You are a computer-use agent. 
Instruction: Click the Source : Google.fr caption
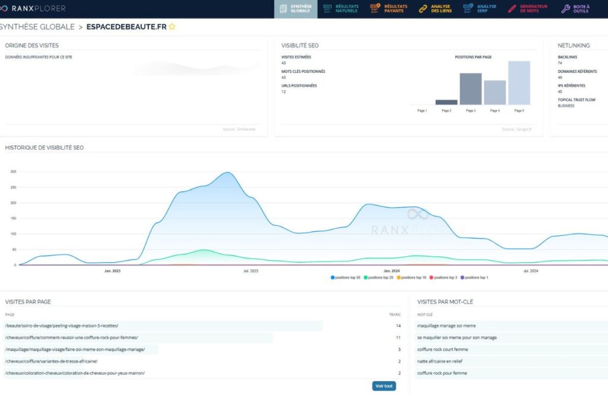click(x=517, y=129)
